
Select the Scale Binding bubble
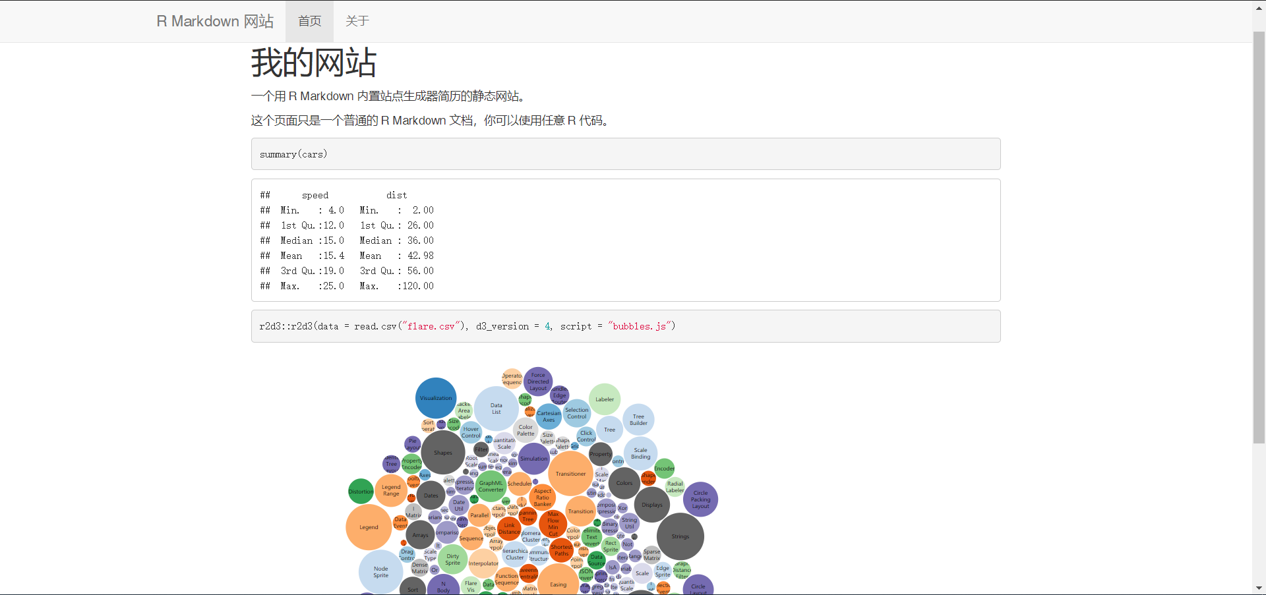pyautogui.click(x=640, y=453)
